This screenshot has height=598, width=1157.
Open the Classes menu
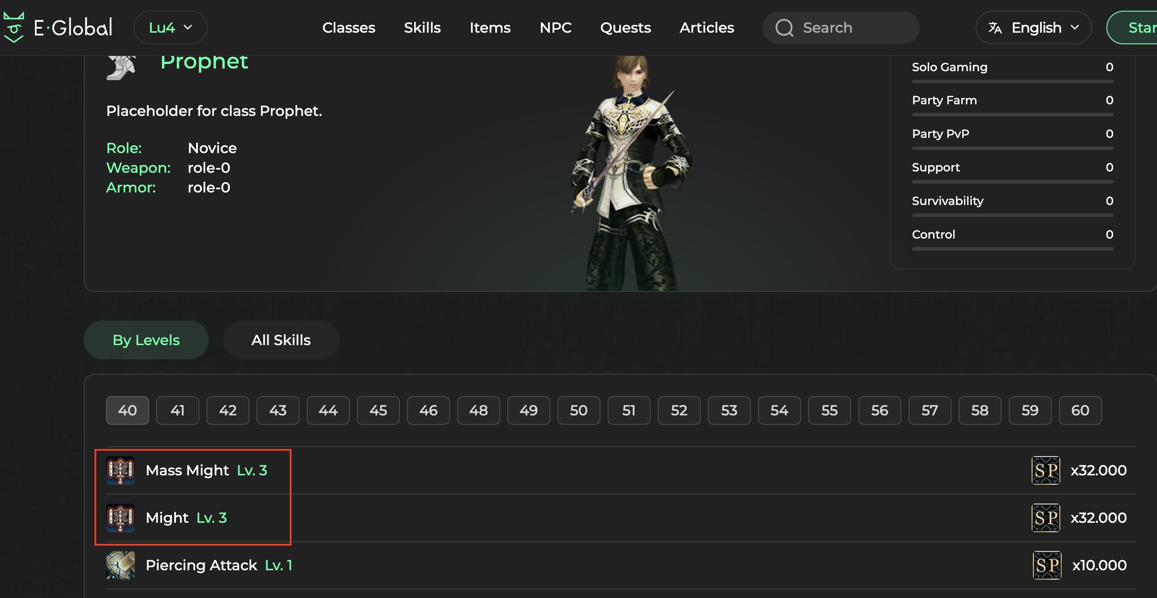348,28
